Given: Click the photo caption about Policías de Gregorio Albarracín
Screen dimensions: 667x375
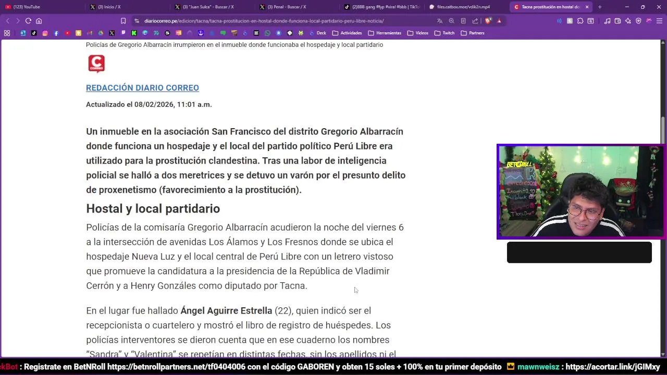Looking at the screenshot, I should point(234,45).
